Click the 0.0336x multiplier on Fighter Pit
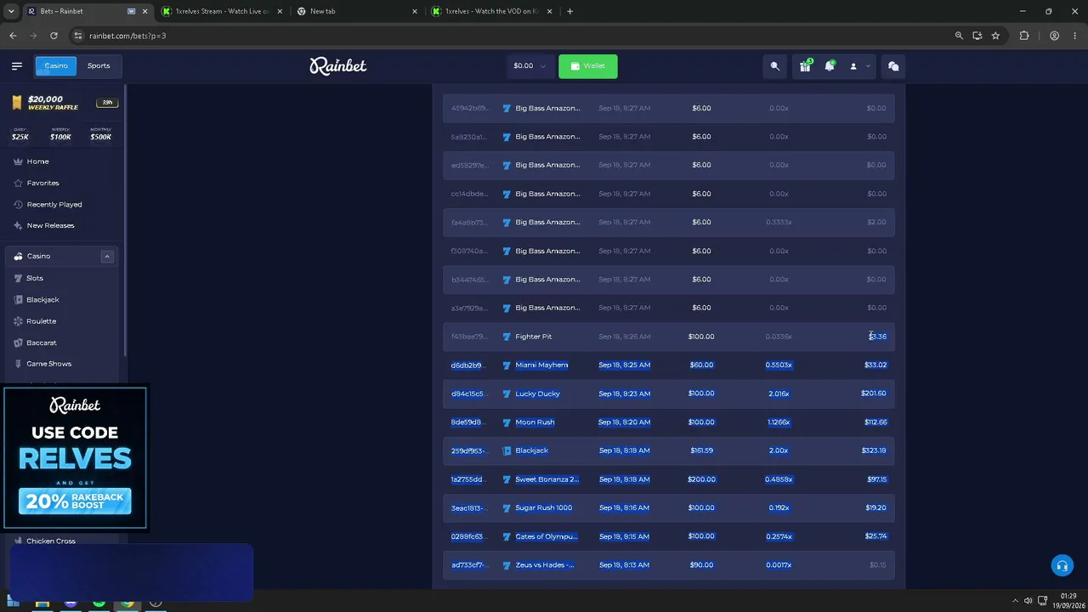The width and height of the screenshot is (1088, 612). coord(778,337)
